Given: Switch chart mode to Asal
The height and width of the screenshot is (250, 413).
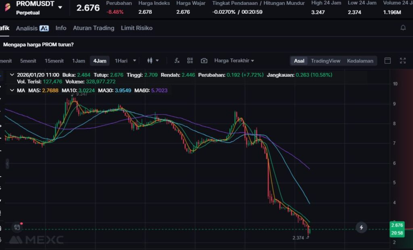Looking at the screenshot, I should tap(299, 61).
